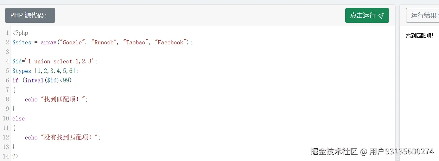Click the echo "找到匹配项！" statement
The image size is (439, 161).
[x=56, y=100]
